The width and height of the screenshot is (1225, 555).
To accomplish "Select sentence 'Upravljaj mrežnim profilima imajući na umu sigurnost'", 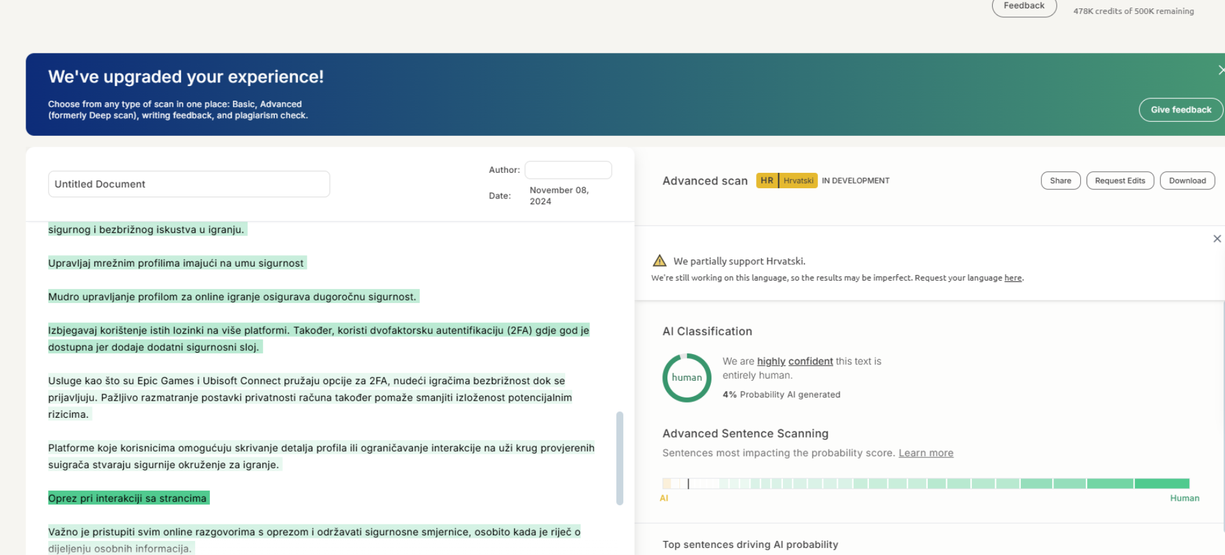I will point(177,263).
